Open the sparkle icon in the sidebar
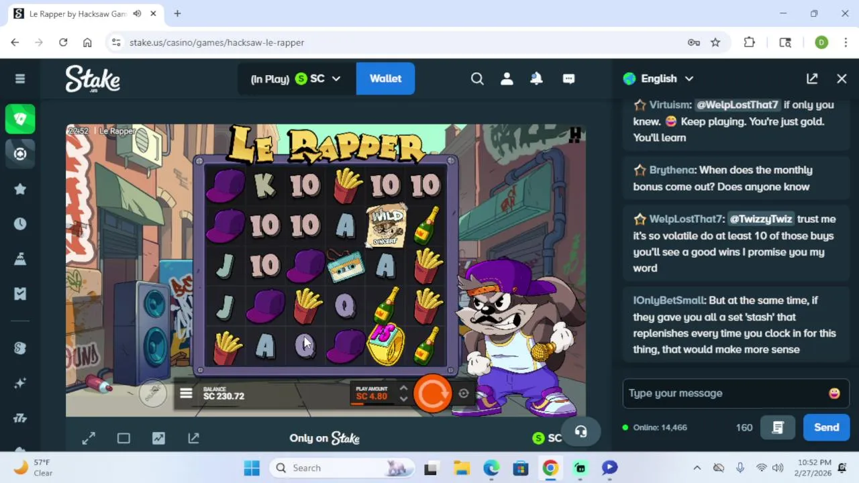 (20, 383)
